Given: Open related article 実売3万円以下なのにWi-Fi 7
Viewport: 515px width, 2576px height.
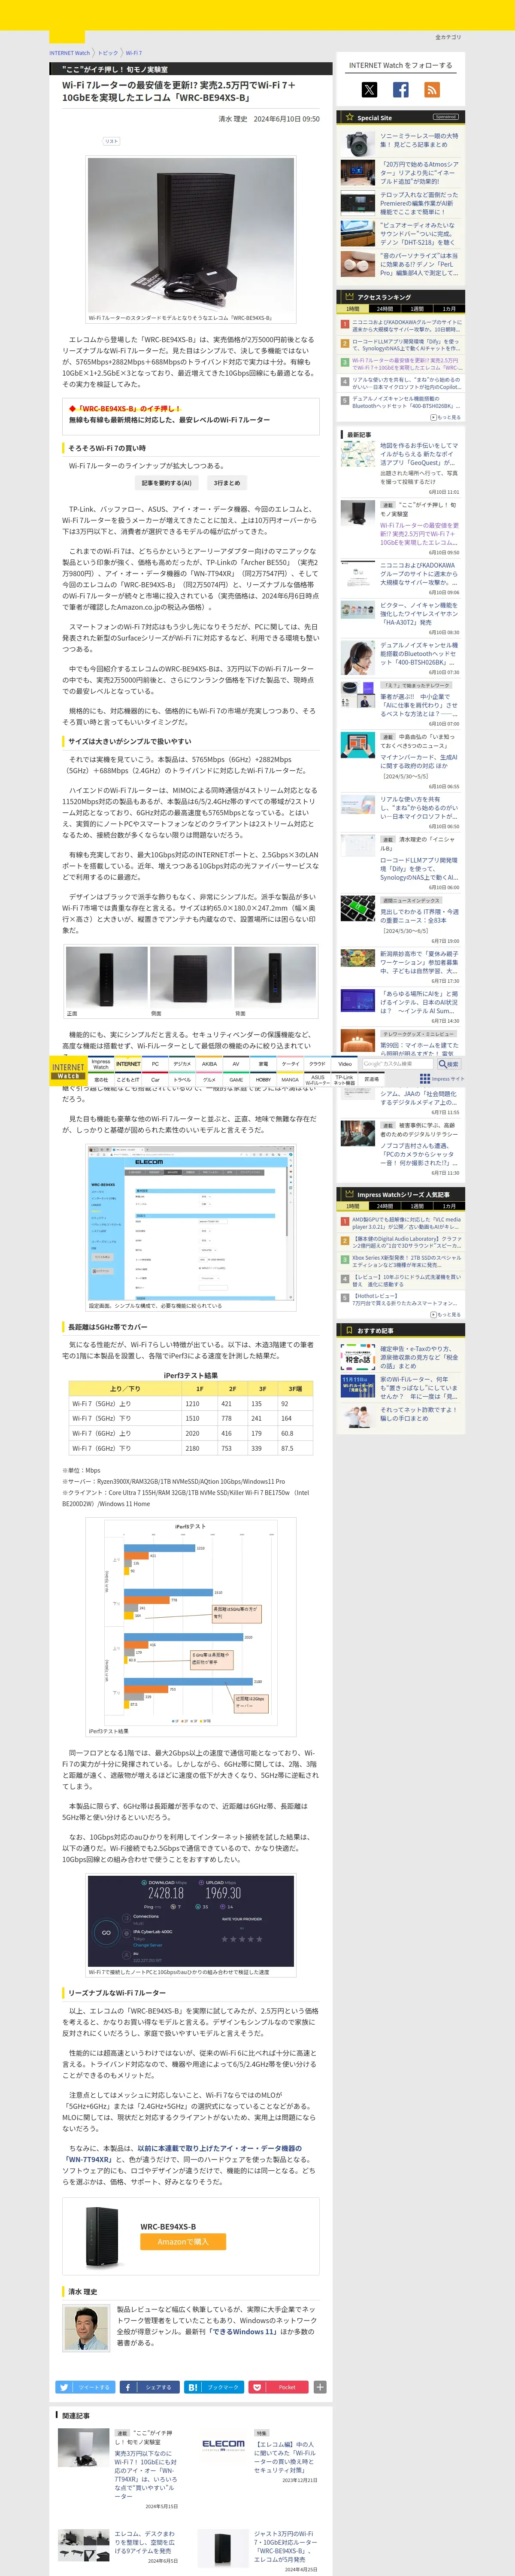Looking at the screenshot, I should [146, 2475].
